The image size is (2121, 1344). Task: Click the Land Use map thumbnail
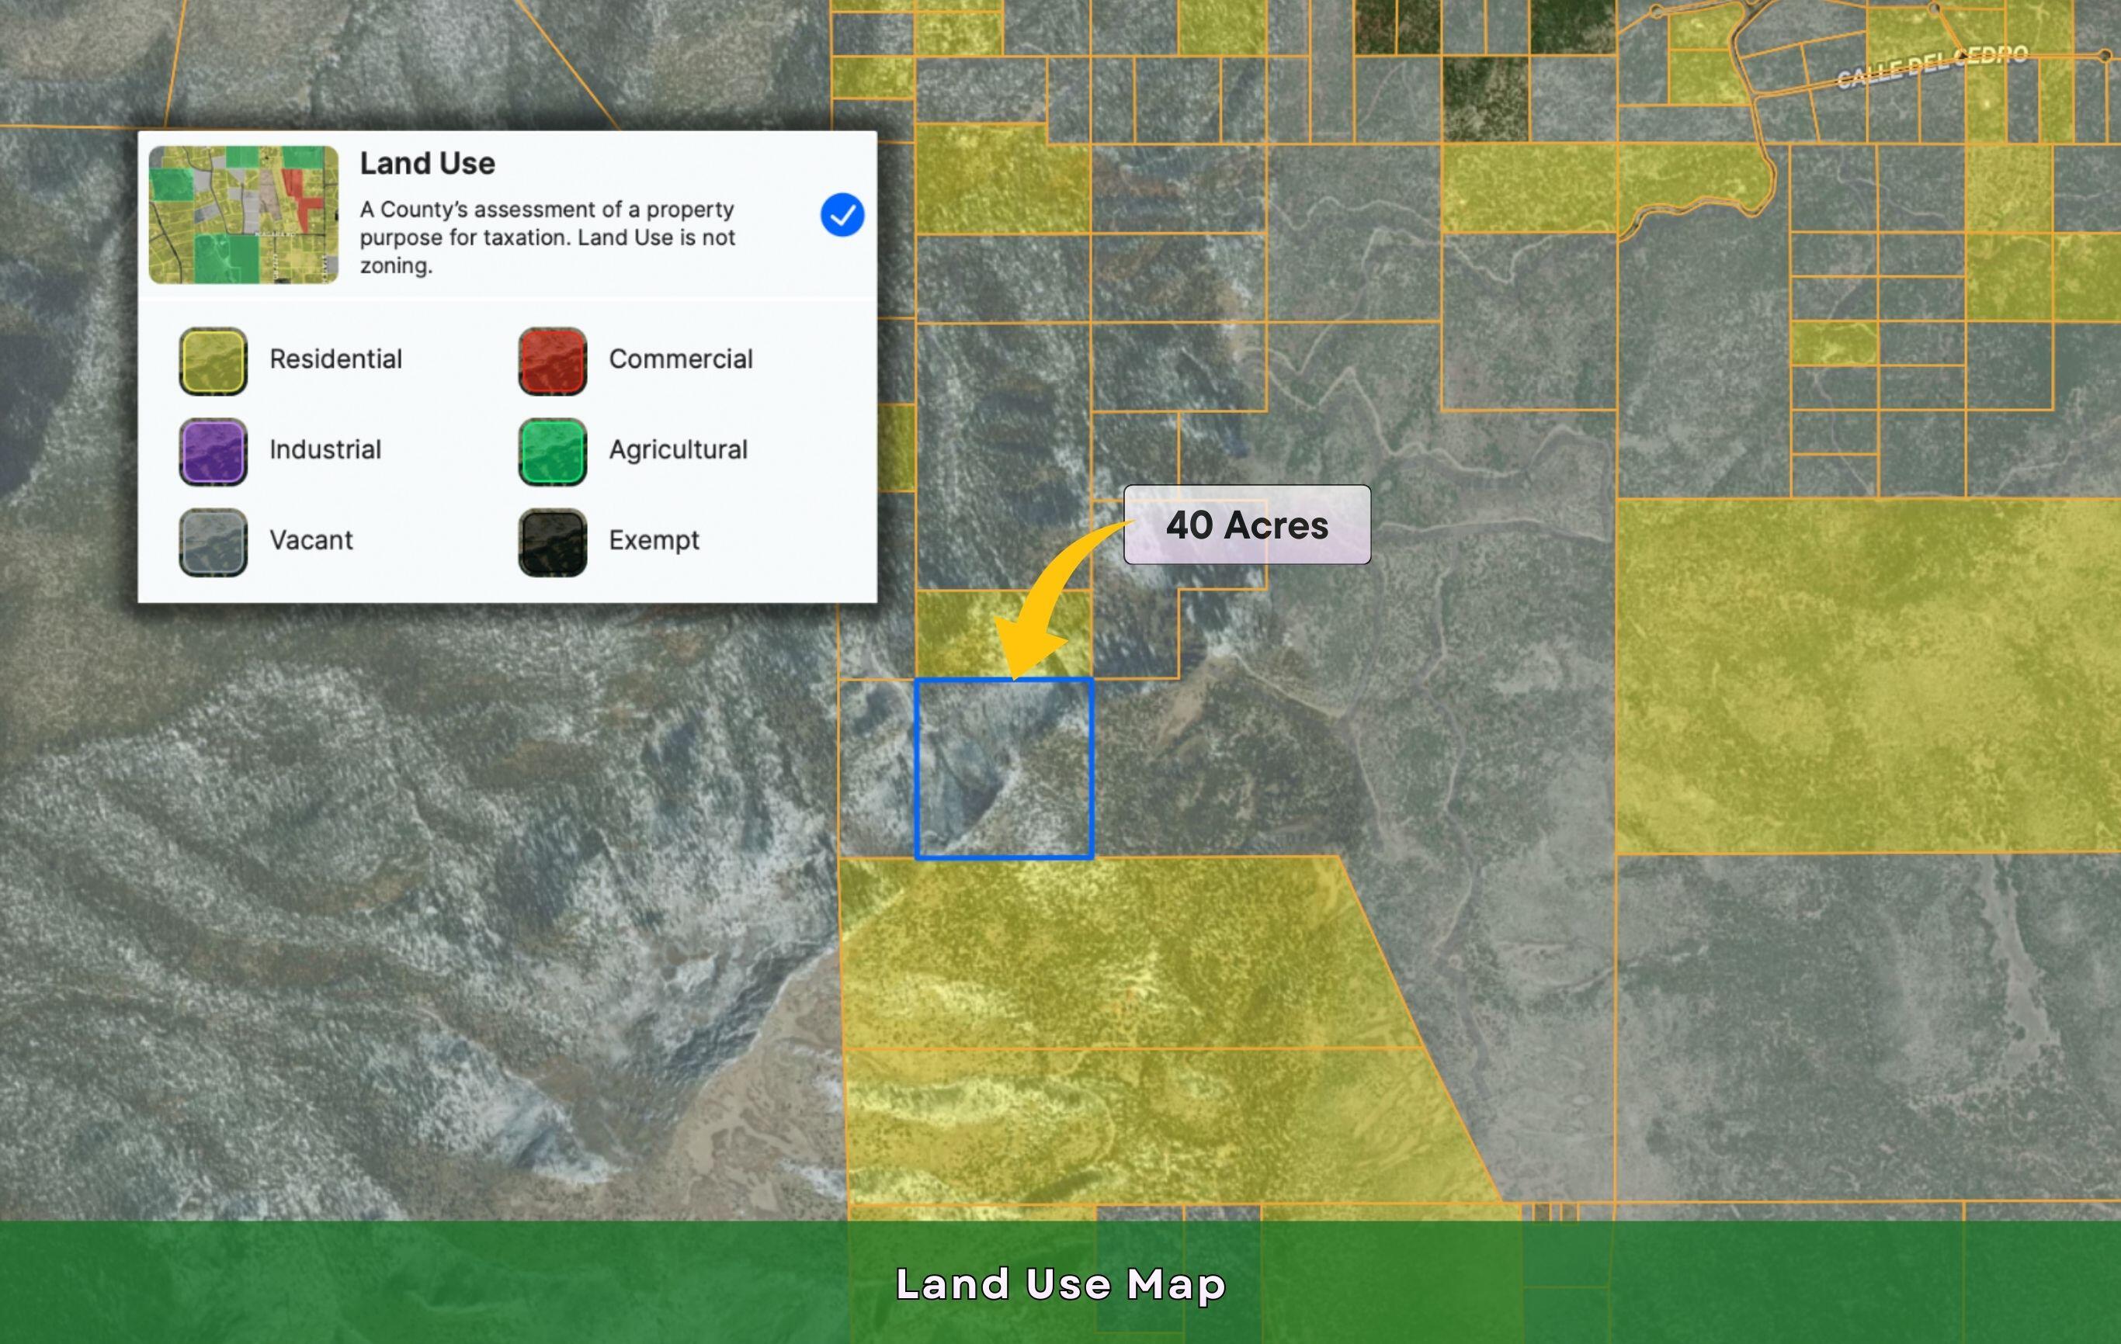click(244, 215)
